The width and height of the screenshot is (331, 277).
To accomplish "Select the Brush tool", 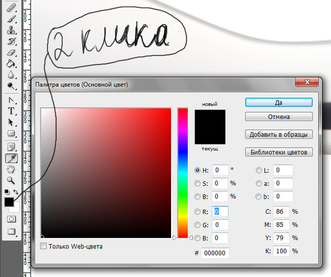I will [11, 19].
